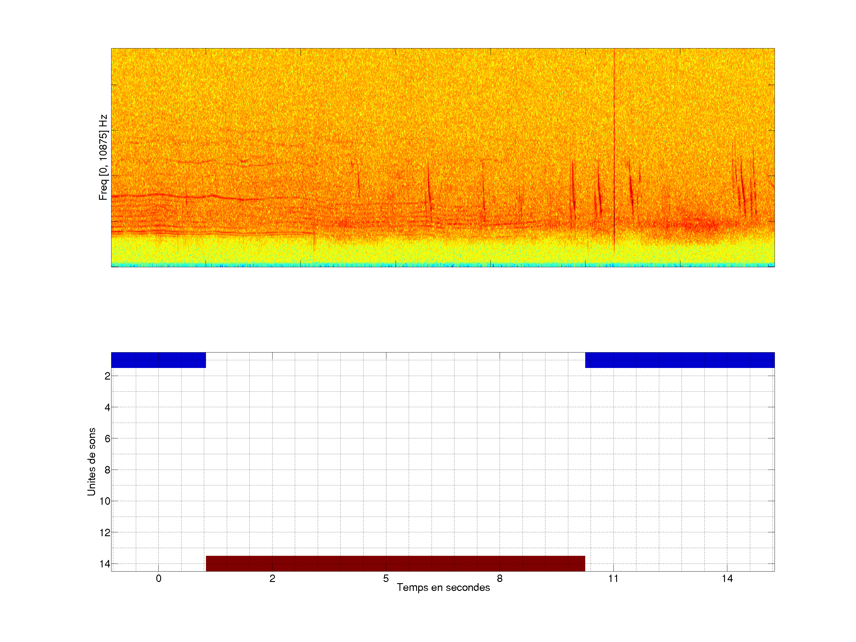
Task: Click y-axis tick label 6
Action: (x=107, y=438)
